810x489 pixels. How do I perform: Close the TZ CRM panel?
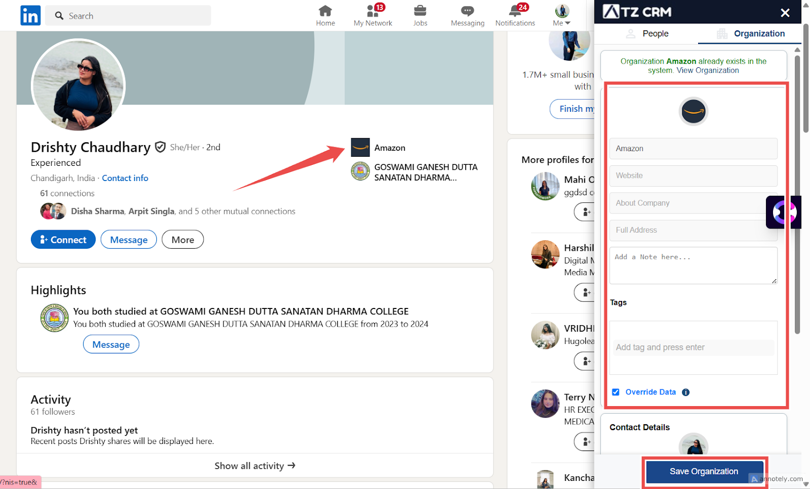pos(785,13)
